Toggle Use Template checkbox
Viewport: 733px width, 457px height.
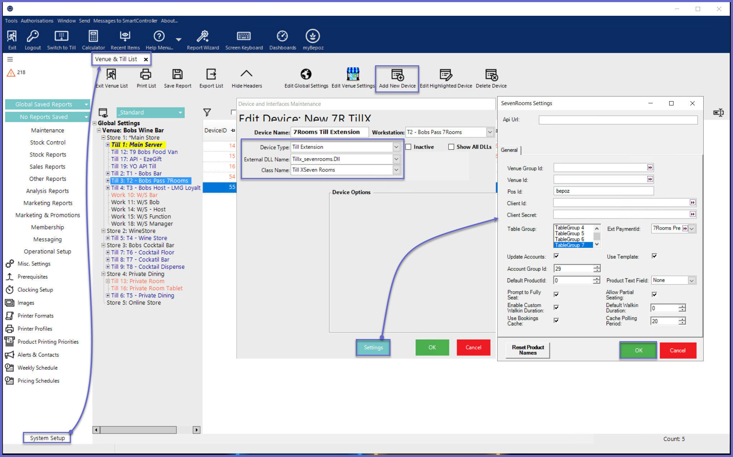coord(655,256)
